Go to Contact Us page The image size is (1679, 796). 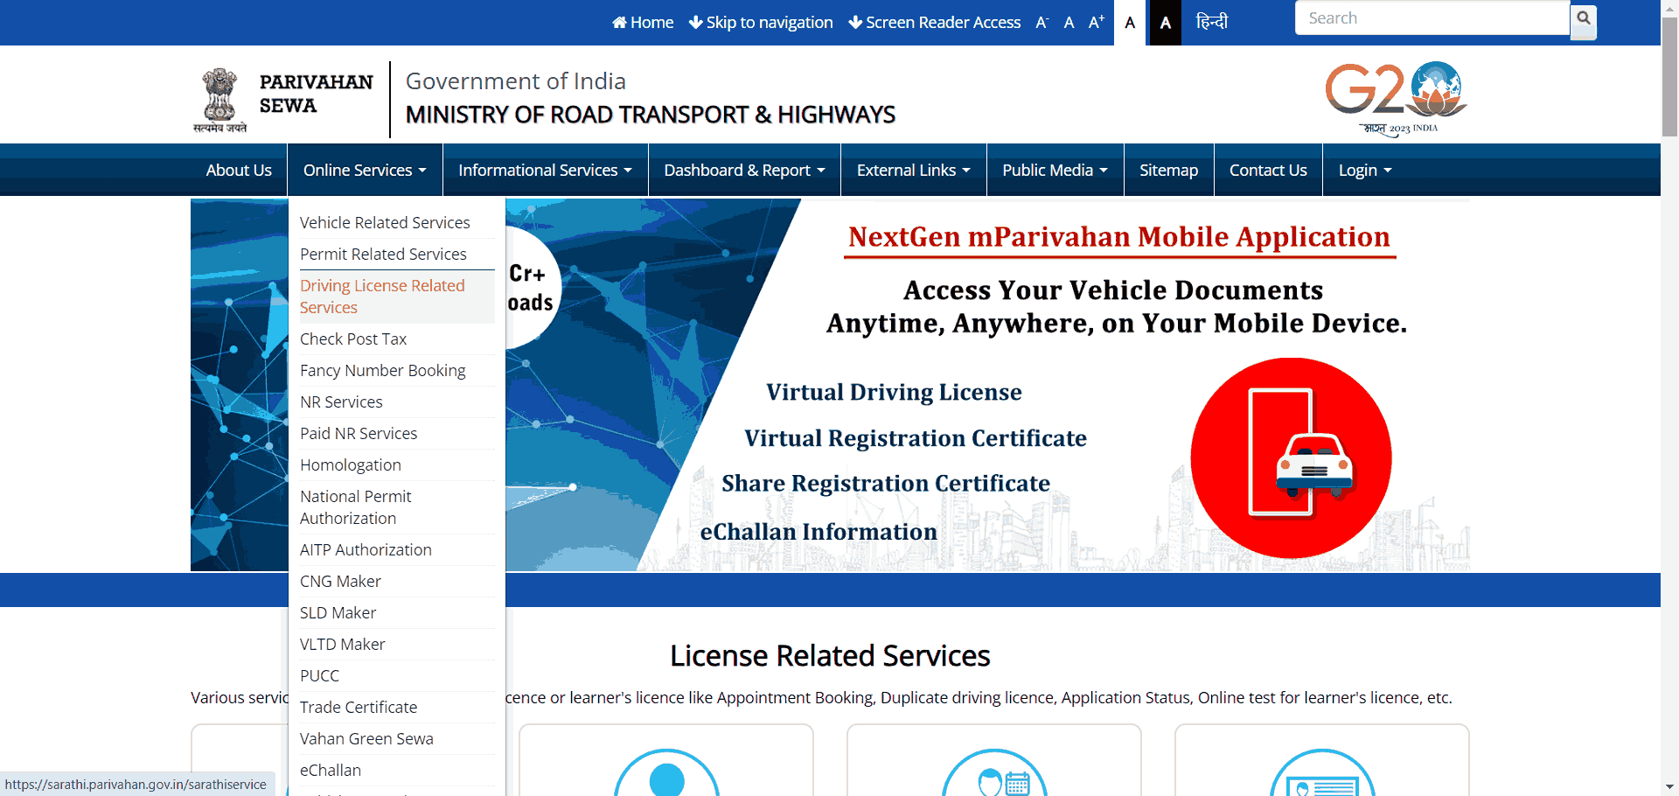[1267, 171]
